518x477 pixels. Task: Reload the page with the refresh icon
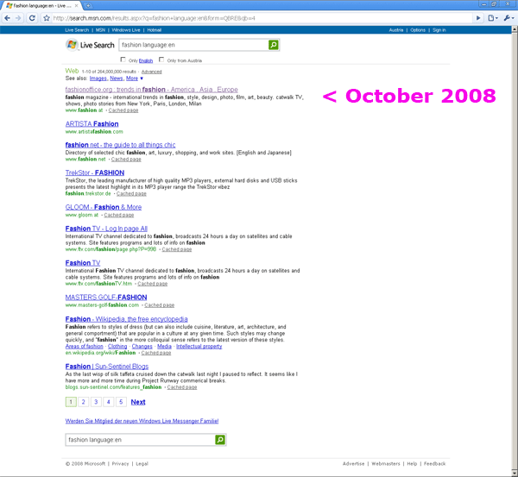coord(32,18)
